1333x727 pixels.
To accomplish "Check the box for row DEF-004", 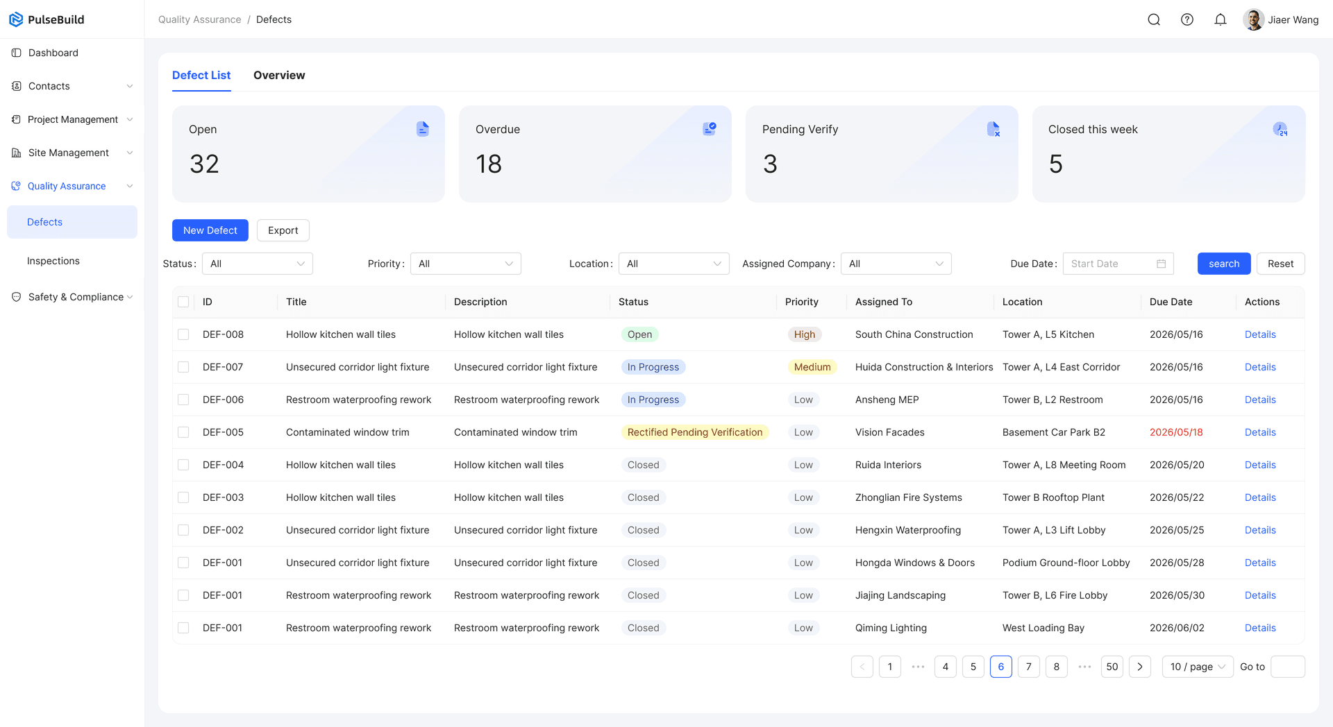I will [183, 465].
